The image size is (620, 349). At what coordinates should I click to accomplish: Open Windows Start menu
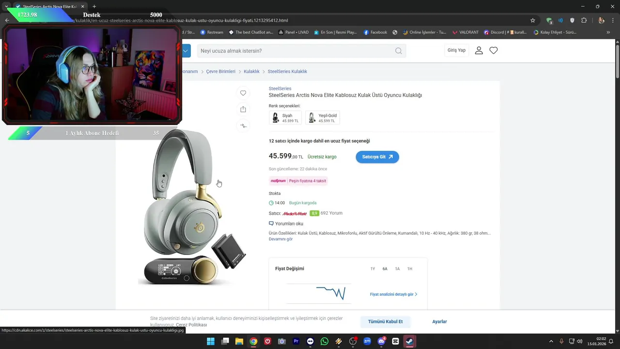211,341
